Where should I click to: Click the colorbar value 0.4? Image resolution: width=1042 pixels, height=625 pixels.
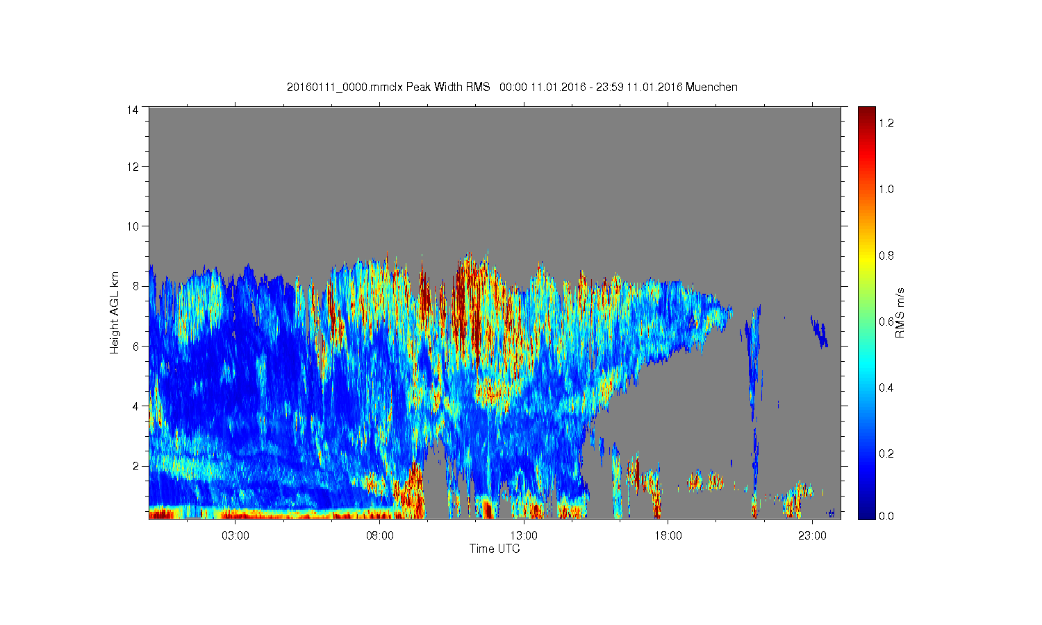tap(886, 387)
